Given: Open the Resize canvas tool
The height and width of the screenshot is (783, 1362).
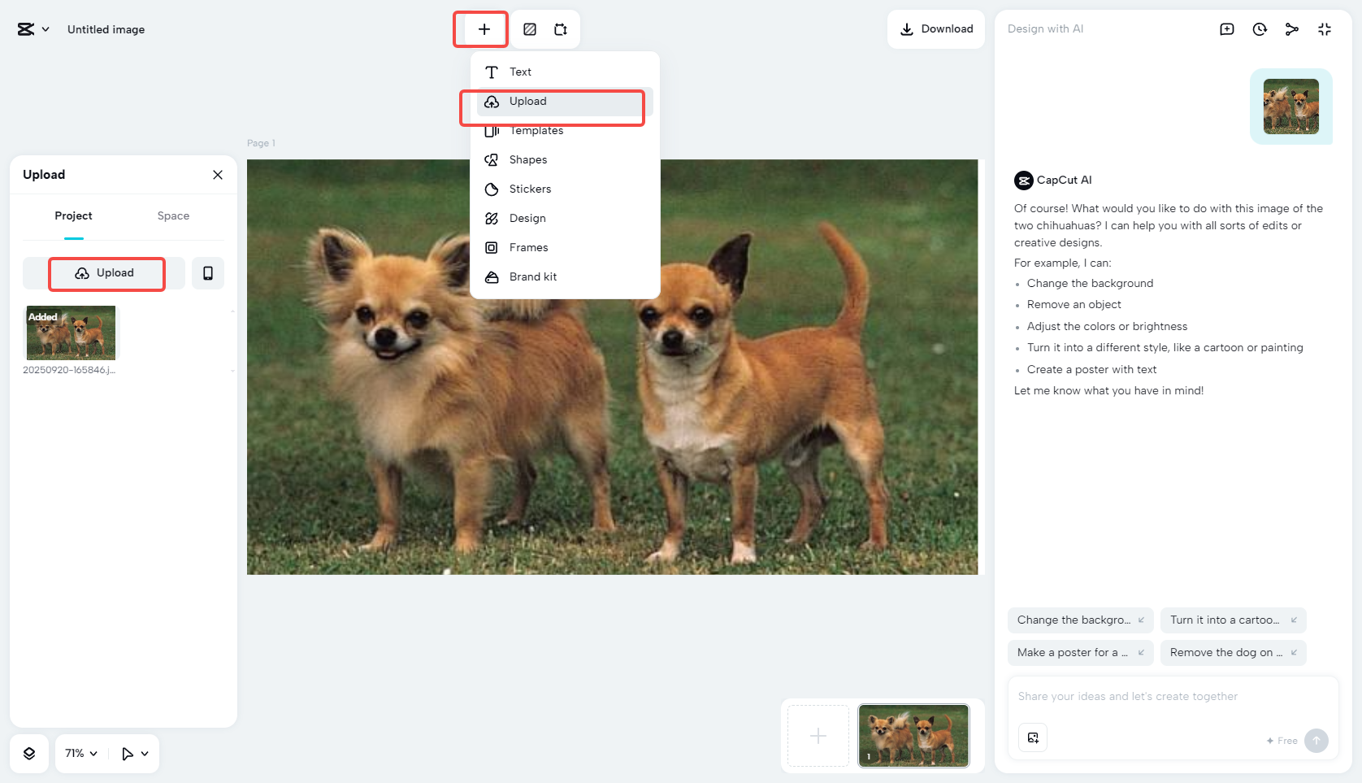Looking at the screenshot, I should pos(560,28).
